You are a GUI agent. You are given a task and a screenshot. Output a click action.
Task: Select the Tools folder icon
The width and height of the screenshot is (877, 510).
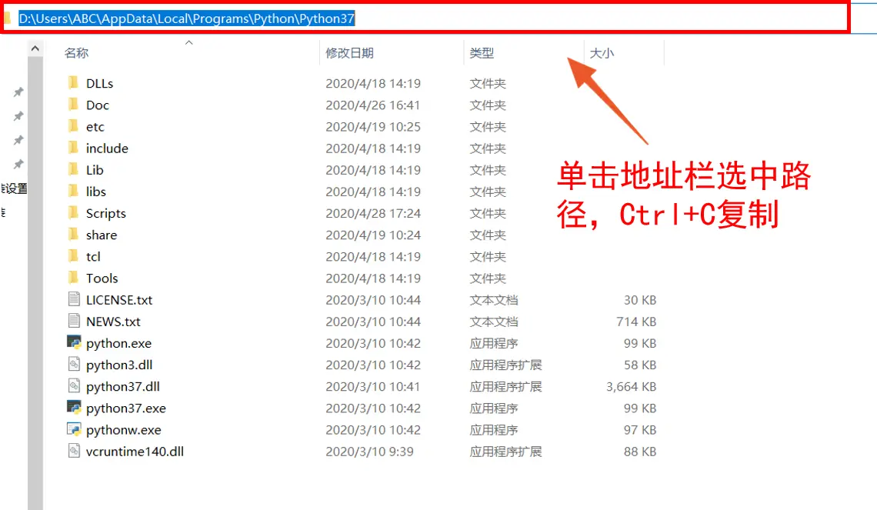[73, 278]
